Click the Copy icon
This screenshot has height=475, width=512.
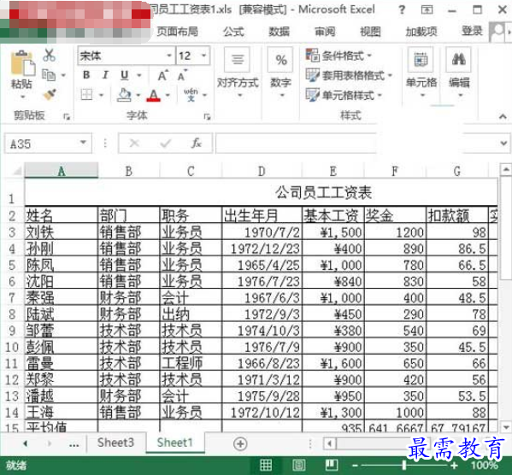click(49, 75)
